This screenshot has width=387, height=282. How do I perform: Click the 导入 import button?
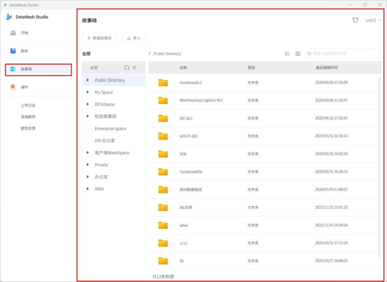[x=134, y=38]
